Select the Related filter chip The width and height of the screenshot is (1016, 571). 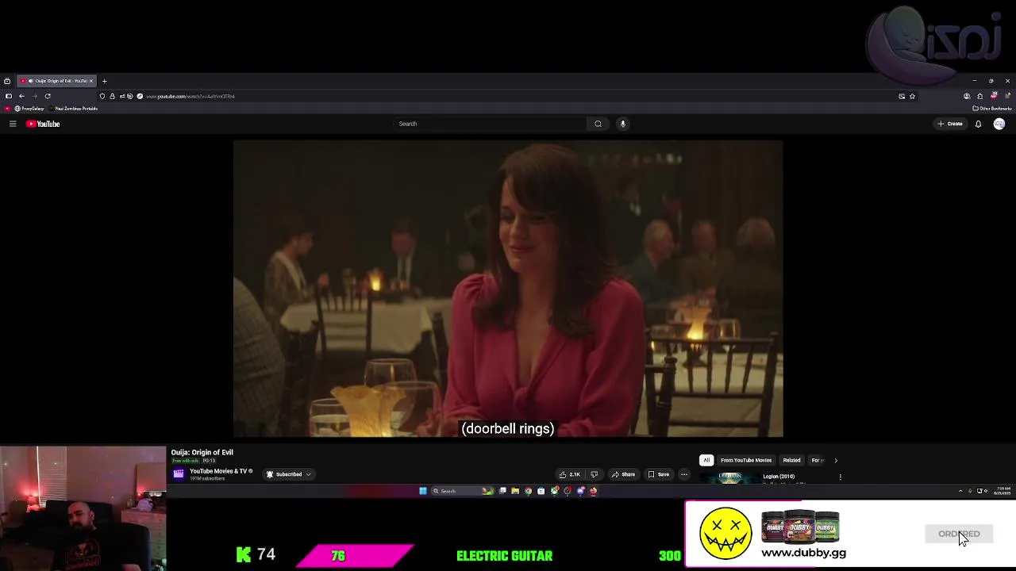[x=791, y=460]
